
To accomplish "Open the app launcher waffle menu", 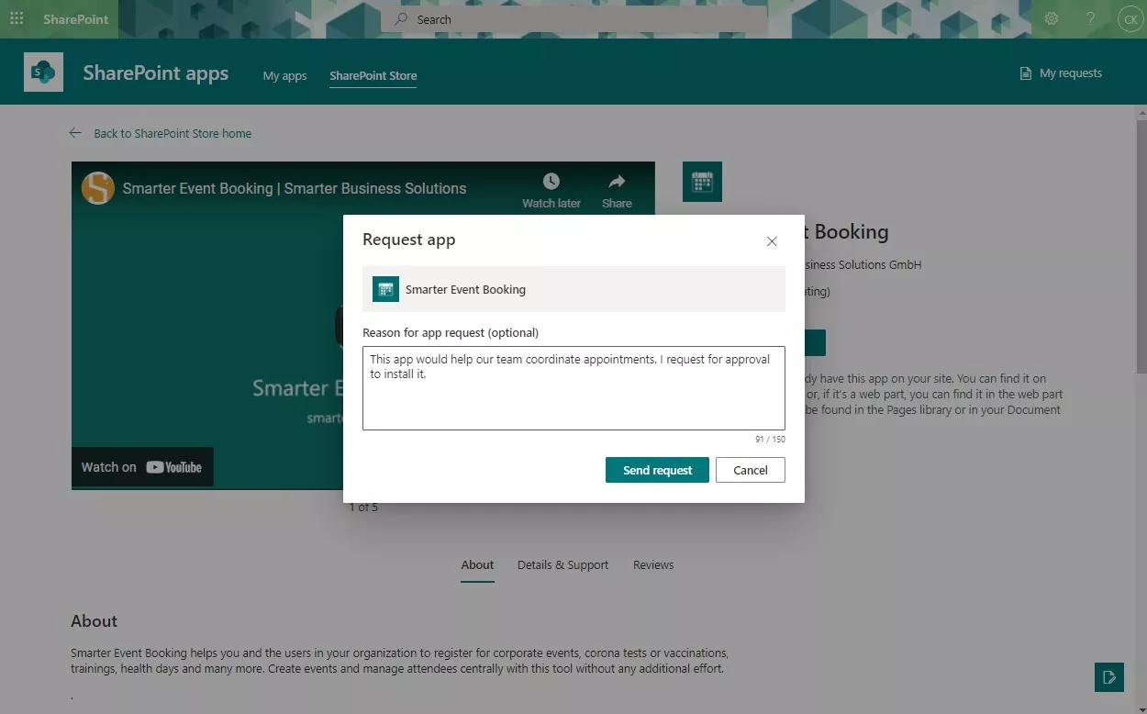I will (x=17, y=18).
